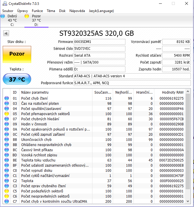Screen dimensions: 194x207
Task: Click the Rozhraní field Serial ATA
Action: [100, 56]
